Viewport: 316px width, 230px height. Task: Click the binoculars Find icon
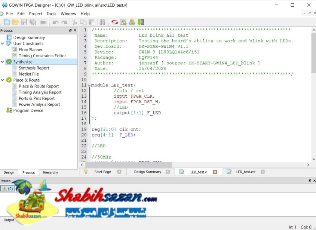[102, 22]
